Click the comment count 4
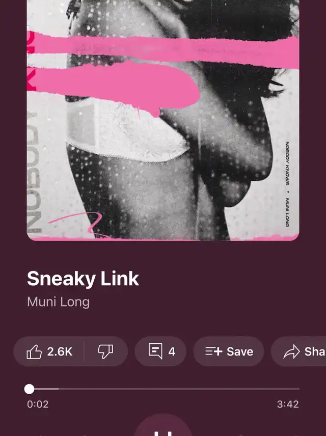The image size is (326, 436). pos(172,352)
